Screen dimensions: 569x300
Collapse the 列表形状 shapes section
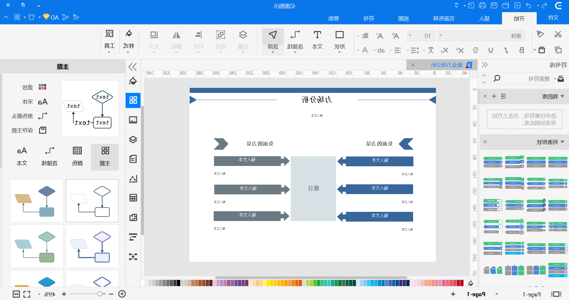(562, 142)
